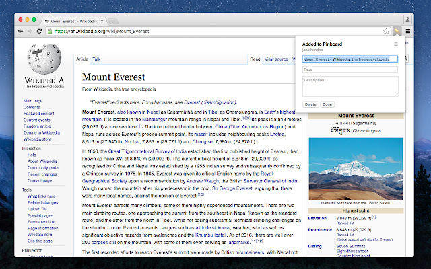431x269 pixels.
Task: Follow the altitude sickness link
Action: [213, 227]
